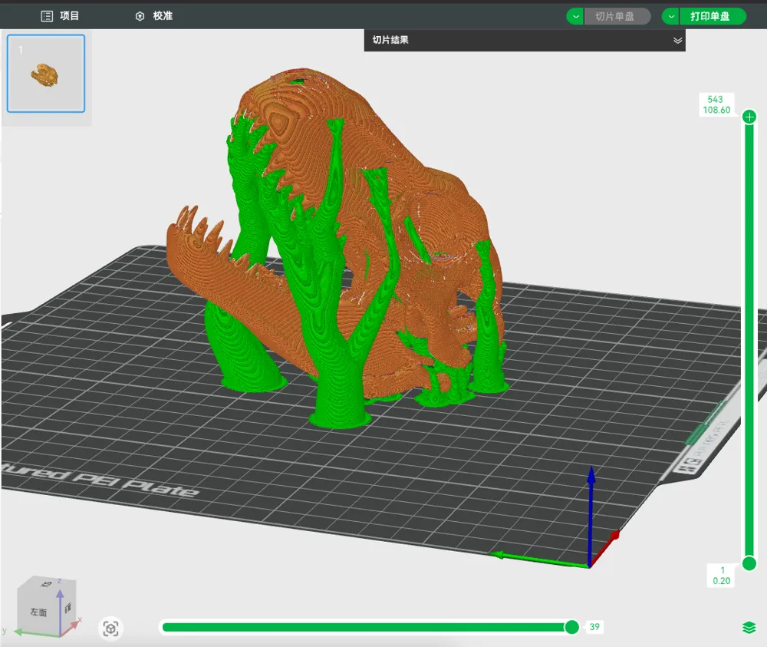Click the list icon beside 项目
Image resolution: width=767 pixels, height=647 pixels.
47,16
